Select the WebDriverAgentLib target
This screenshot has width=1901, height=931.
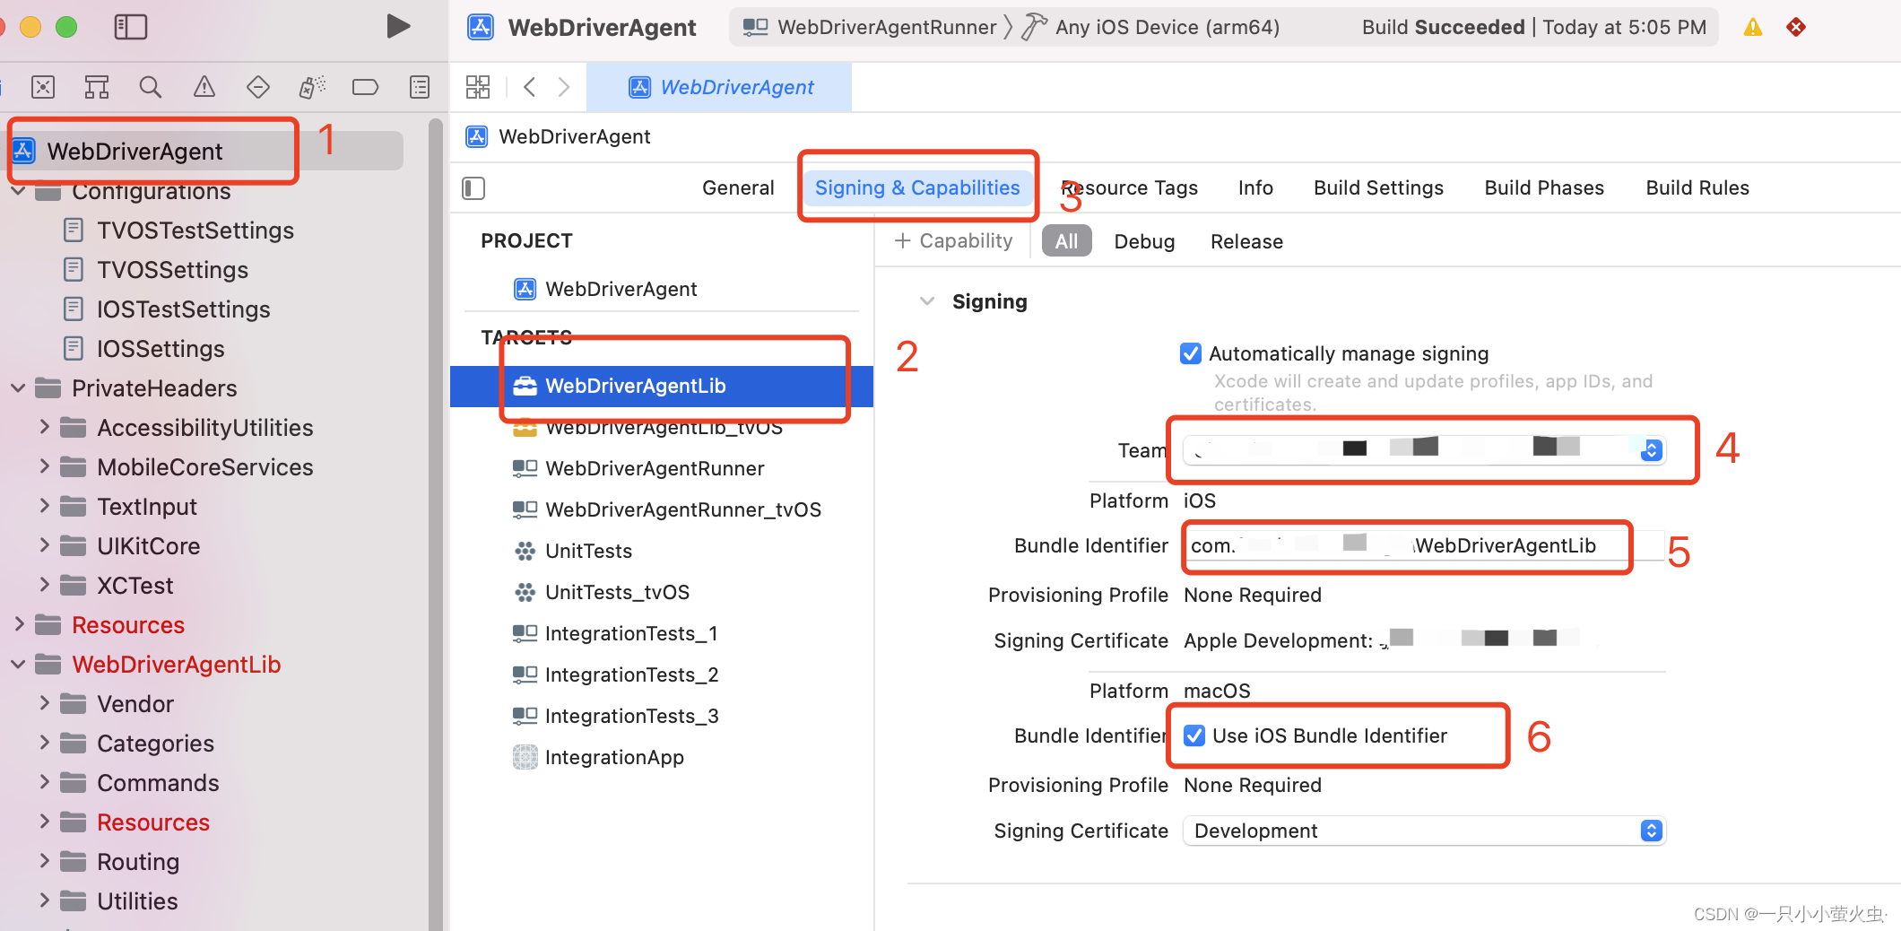pyautogui.click(x=662, y=386)
